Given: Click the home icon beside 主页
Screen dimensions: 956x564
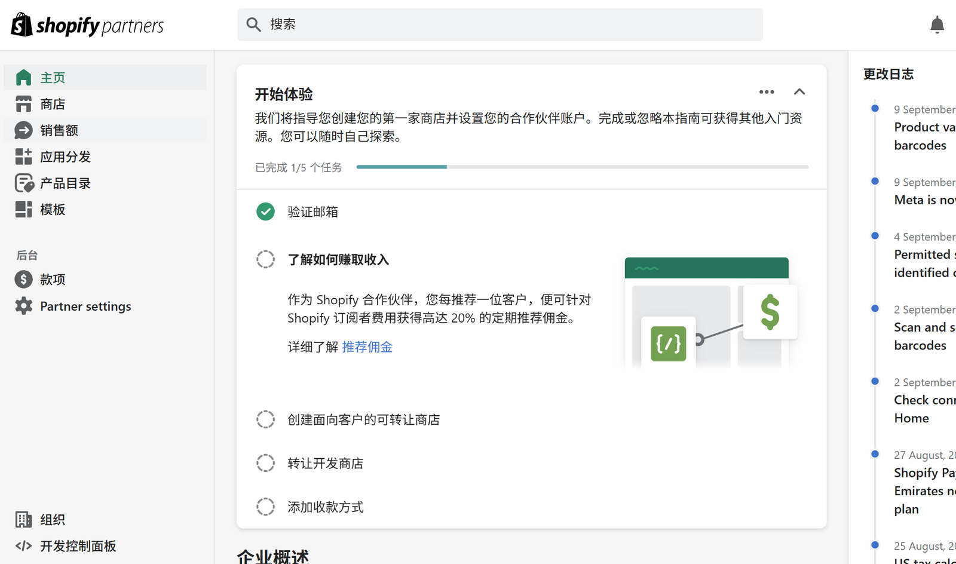Looking at the screenshot, I should pos(23,78).
